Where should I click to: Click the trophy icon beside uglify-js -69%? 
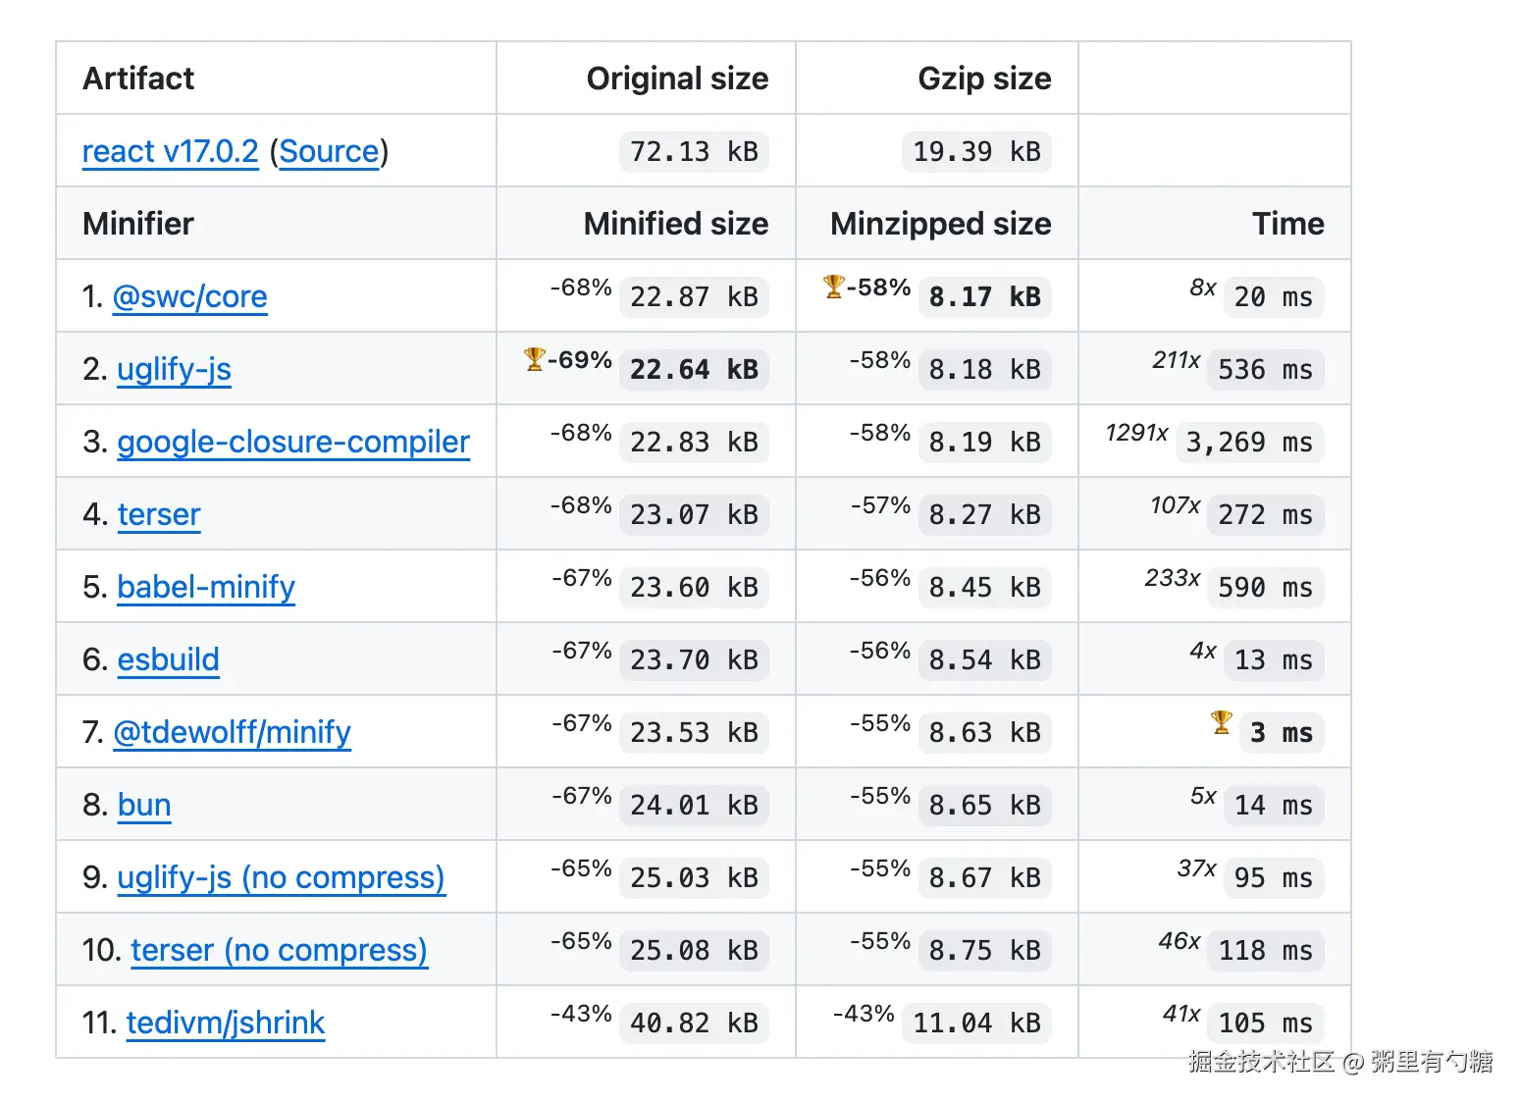pos(534,359)
